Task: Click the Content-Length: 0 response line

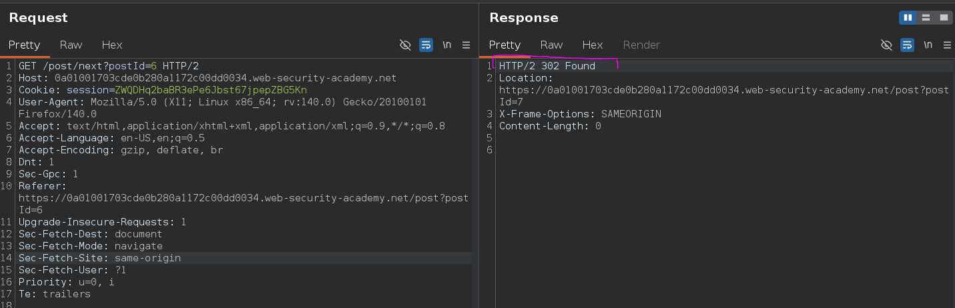Action: pyautogui.click(x=550, y=126)
